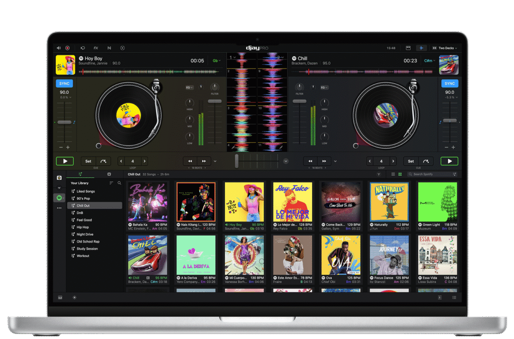This screenshot has height=339, width=514.
Task: Skip forward on the right deck
Action: (x=324, y=161)
